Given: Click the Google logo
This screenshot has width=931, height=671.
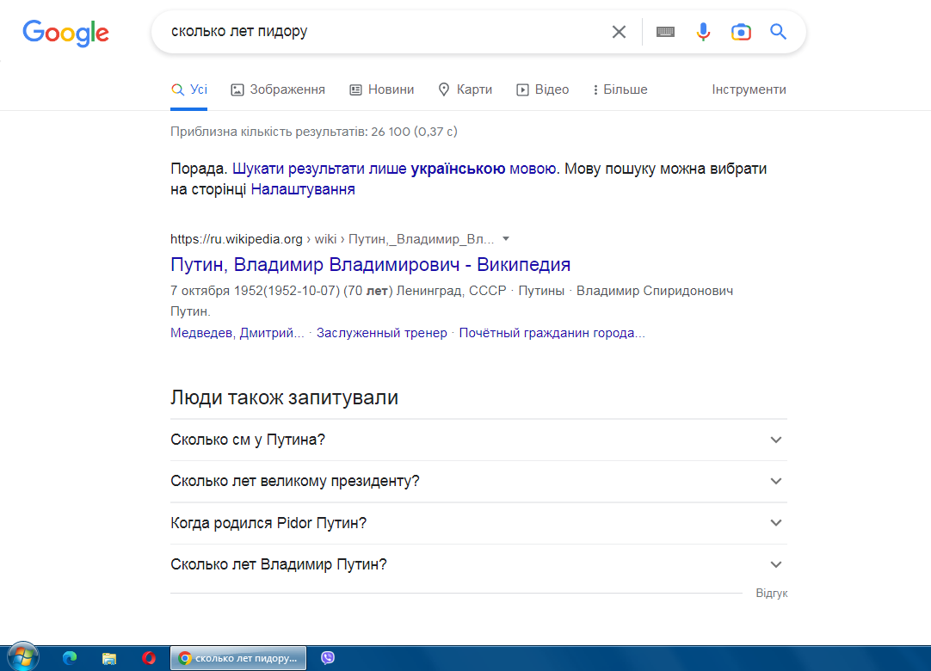Looking at the screenshot, I should [65, 33].
